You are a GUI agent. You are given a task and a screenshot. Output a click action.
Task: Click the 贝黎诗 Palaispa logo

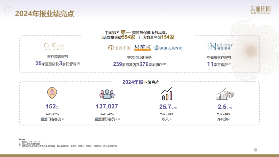(x=143, y=48)
